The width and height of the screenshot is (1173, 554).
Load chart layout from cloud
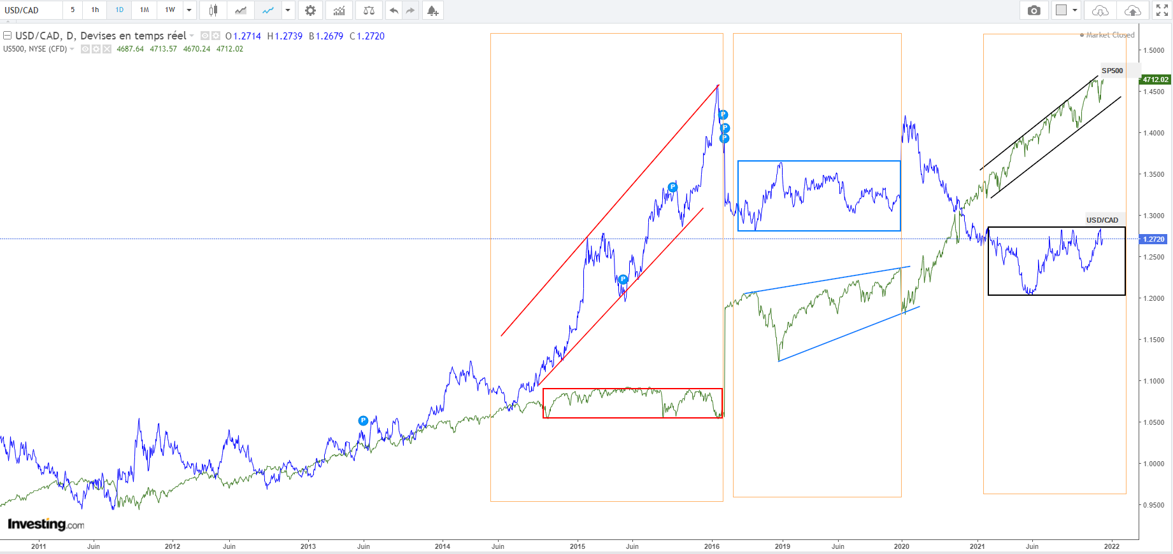pos(1100,10)
